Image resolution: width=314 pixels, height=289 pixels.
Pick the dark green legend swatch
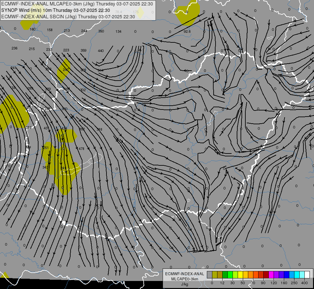[225, 275]
